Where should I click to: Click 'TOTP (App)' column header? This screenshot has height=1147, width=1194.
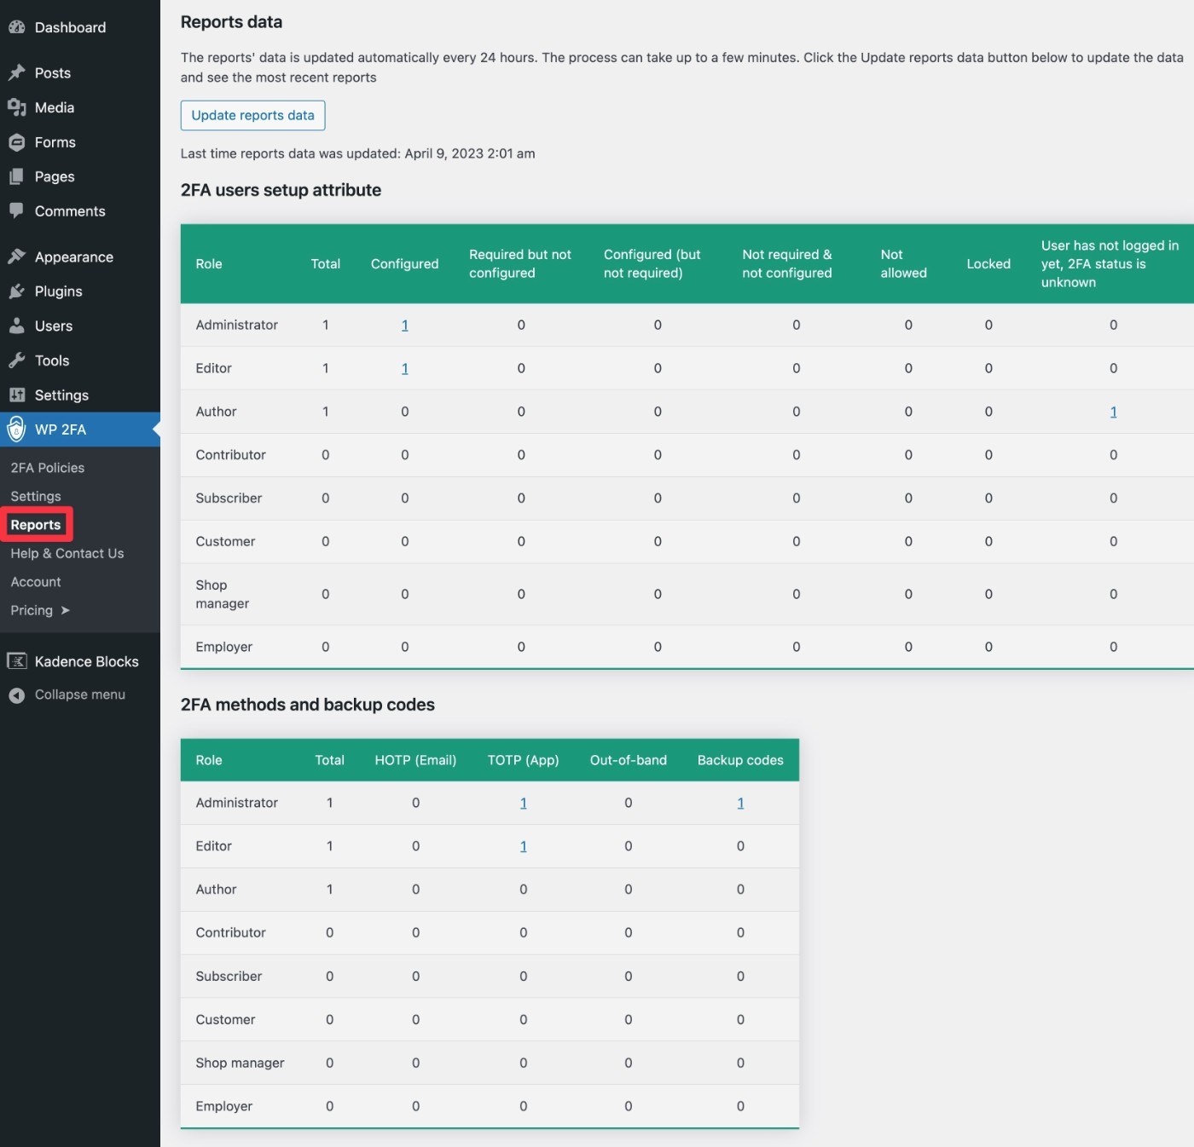coord(523,760)
